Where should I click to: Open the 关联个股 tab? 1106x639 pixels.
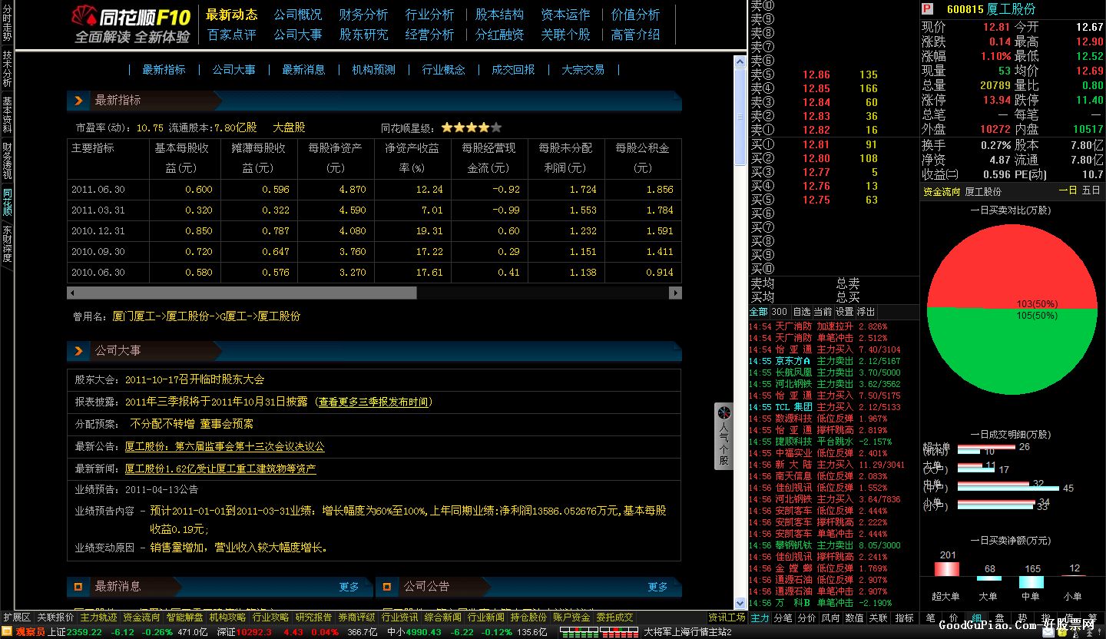pos(566,35)
